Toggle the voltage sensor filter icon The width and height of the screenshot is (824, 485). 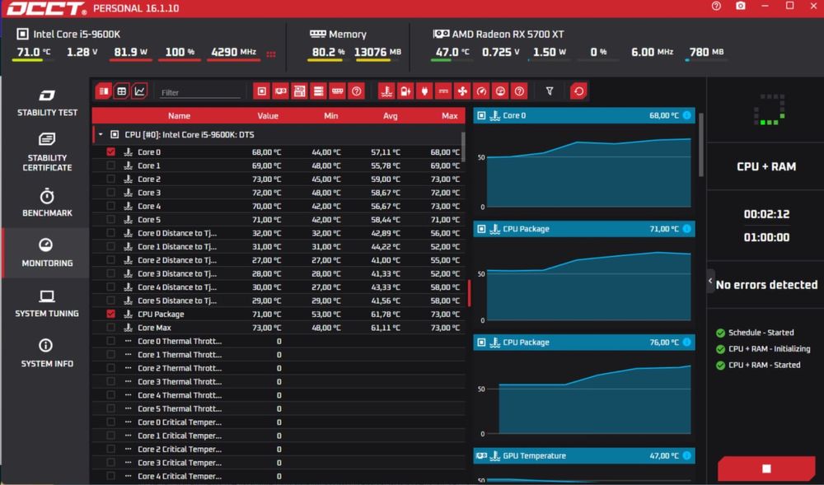tap(405, 91)
